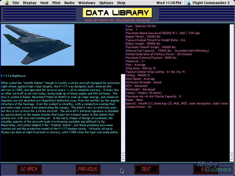
Task: Open the Apple menu
Action: click(7, 3)
